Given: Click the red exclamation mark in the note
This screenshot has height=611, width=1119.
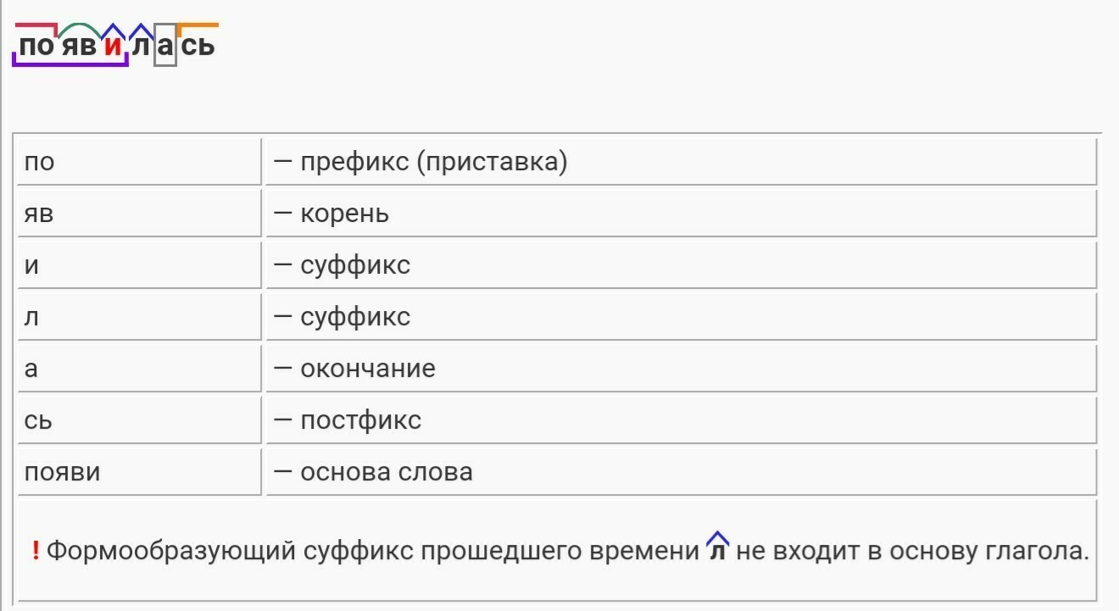Looking at the screenshot, I should point(36,551).
